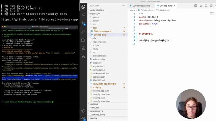
Task: Place cursor on 'published: true' line
Action: click(x=148, y=24)
